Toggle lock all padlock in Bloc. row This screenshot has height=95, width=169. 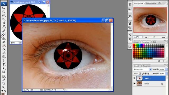click(148, 74)
